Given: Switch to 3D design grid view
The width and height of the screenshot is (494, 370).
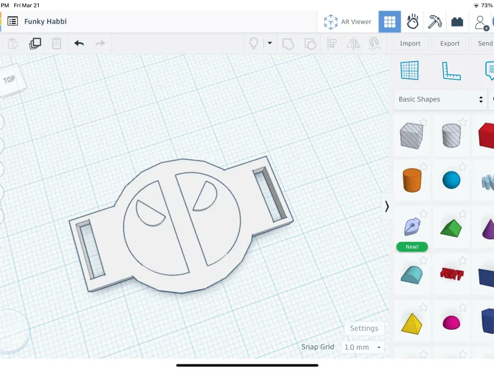Looking at the screenshot, I should (390, 22).
